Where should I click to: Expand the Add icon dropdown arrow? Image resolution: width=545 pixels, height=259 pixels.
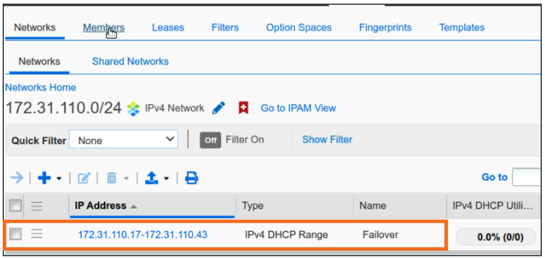point(59,178)
